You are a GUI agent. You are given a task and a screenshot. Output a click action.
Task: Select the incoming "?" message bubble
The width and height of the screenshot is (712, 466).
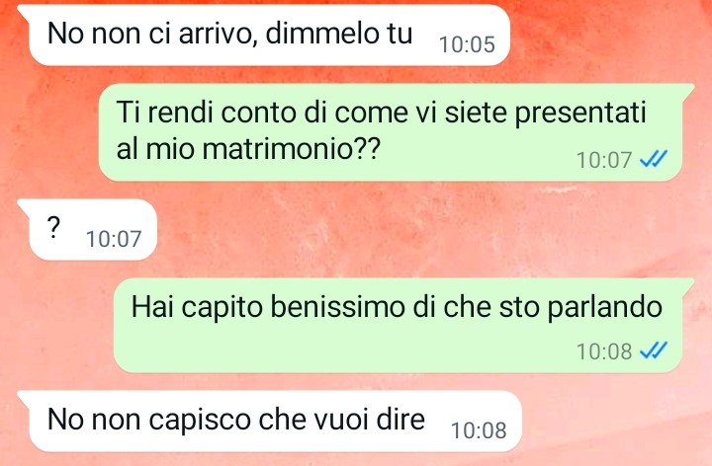pos(93,230)
